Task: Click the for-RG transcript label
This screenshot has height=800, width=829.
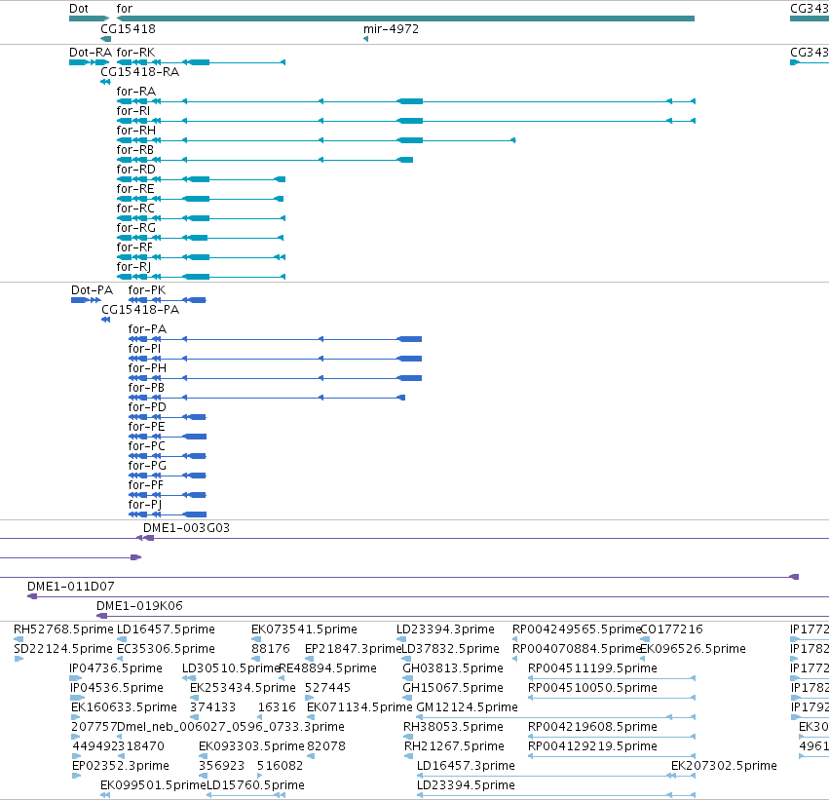Action: click(x=135, y=228)
